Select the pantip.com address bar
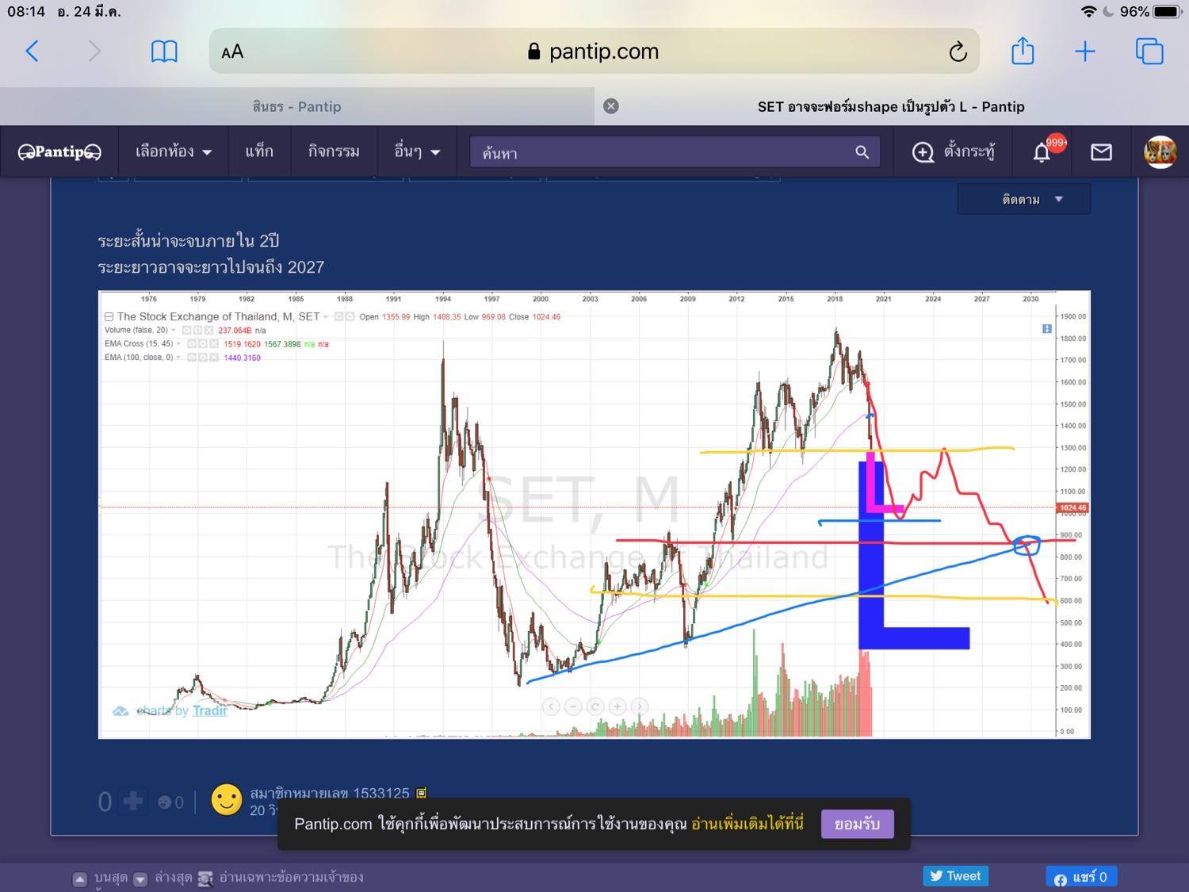The image size is (1189, 892). click(x=594, y=52)
